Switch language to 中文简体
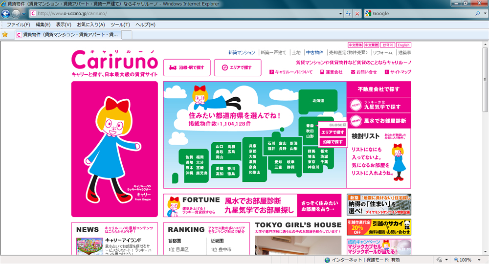The width and height of the screenshot is (489, 264). 355,45
